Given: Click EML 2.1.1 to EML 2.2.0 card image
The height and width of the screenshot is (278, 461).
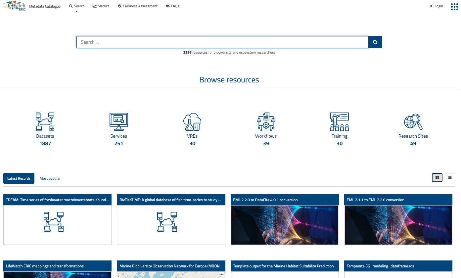Looking at the screenshot, I should (x=398, y=225).
